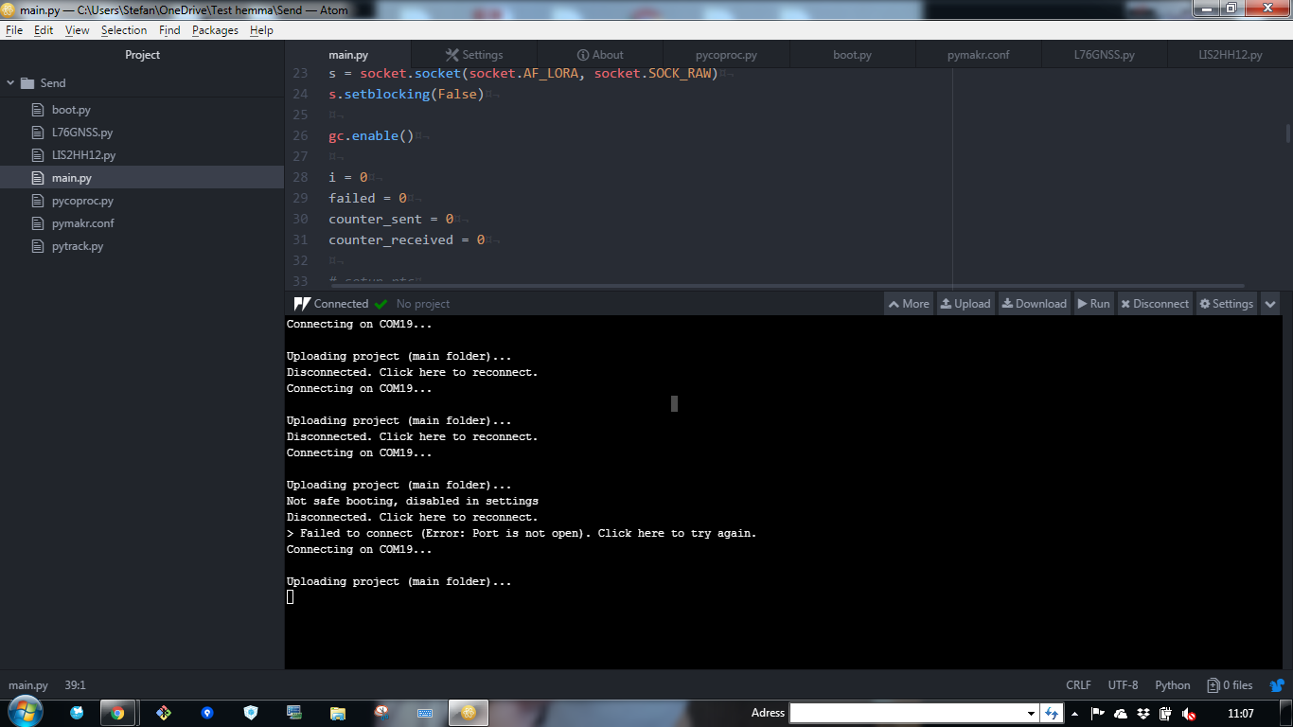Click the muted volume tray icon
Screen dimensions: 1293x727
coord(1189,713)
